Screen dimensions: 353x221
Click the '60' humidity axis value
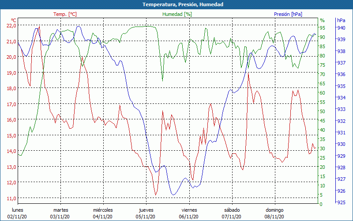tap(323, 93)
